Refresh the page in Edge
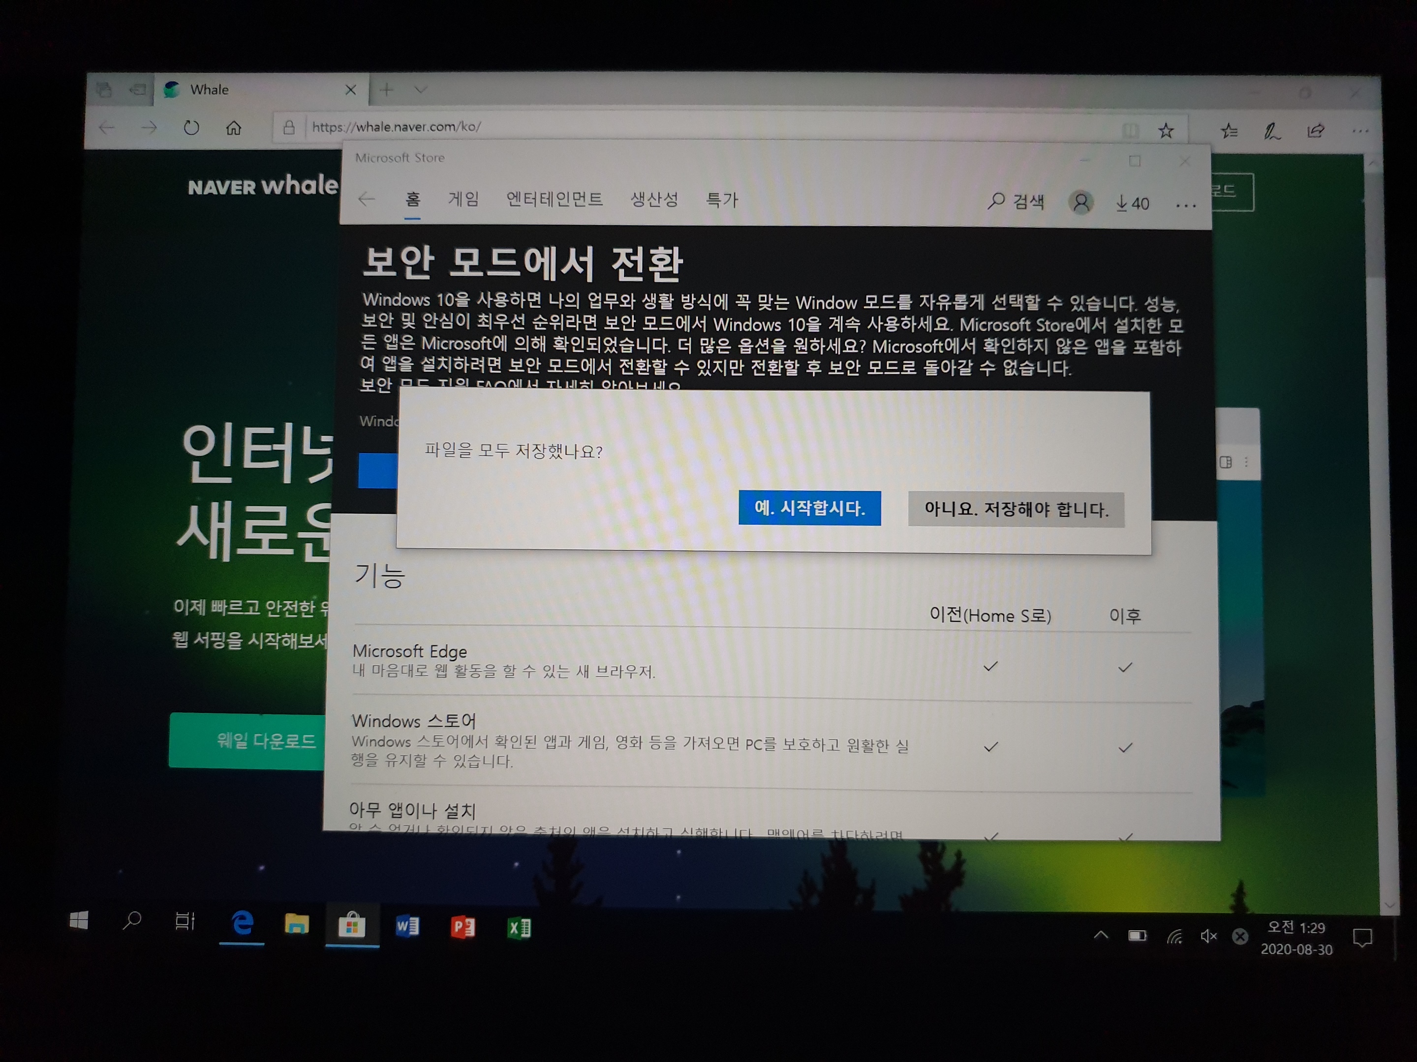This screenshot has width=1417, height=1062. (191, 128)
